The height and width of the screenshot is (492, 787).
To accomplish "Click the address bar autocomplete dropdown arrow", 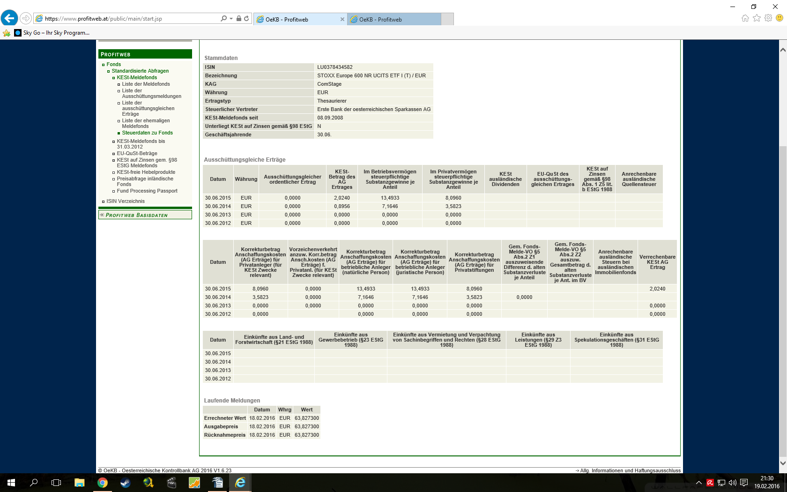I will click(231, 19).
